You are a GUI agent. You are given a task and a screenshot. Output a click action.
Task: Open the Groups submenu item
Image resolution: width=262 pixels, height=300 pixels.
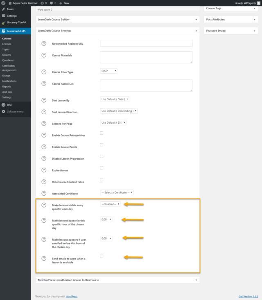[6, 76]
